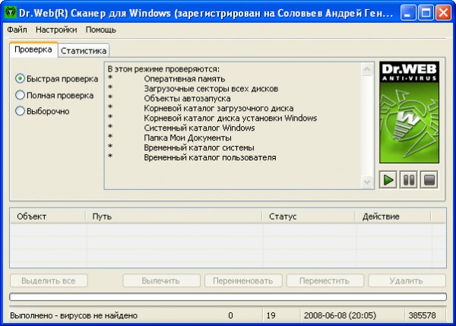Sort by the Действие column header
This screenshot has height=326, width=456.
pyautogui.click(x=393, y=217)
